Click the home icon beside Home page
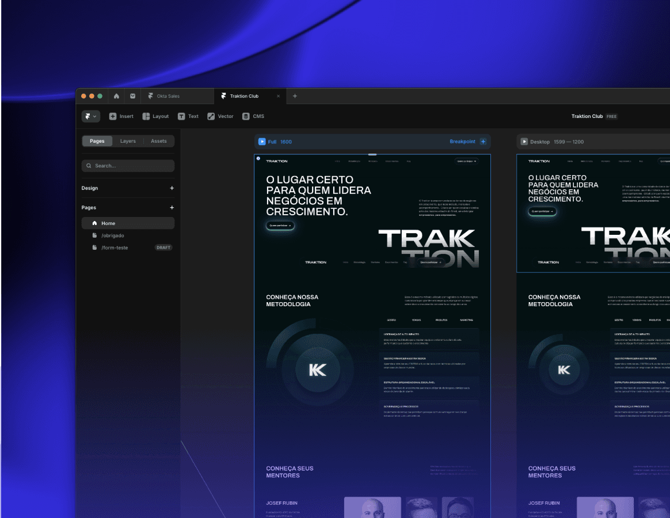Screen dimensions: 670x518 coord(94,223)
